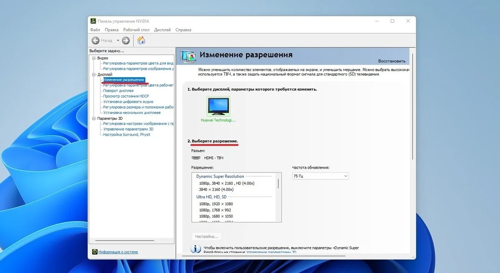Close the NVIDIA control panel window
The image size is (500, 273).
pos(408,21)
